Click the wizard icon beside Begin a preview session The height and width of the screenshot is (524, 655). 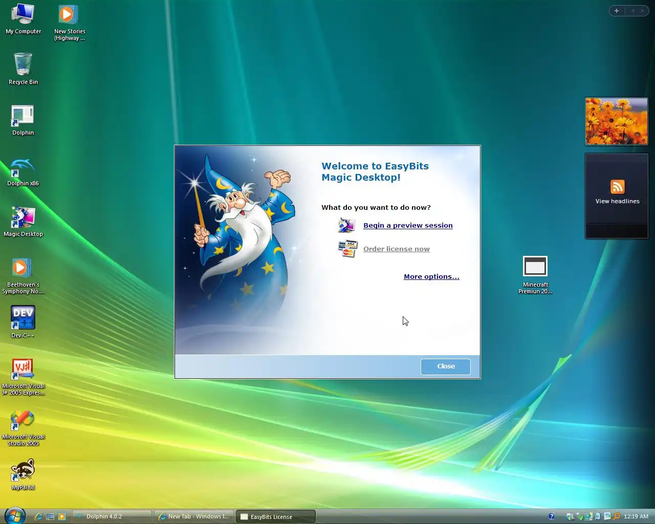(346, 225)
